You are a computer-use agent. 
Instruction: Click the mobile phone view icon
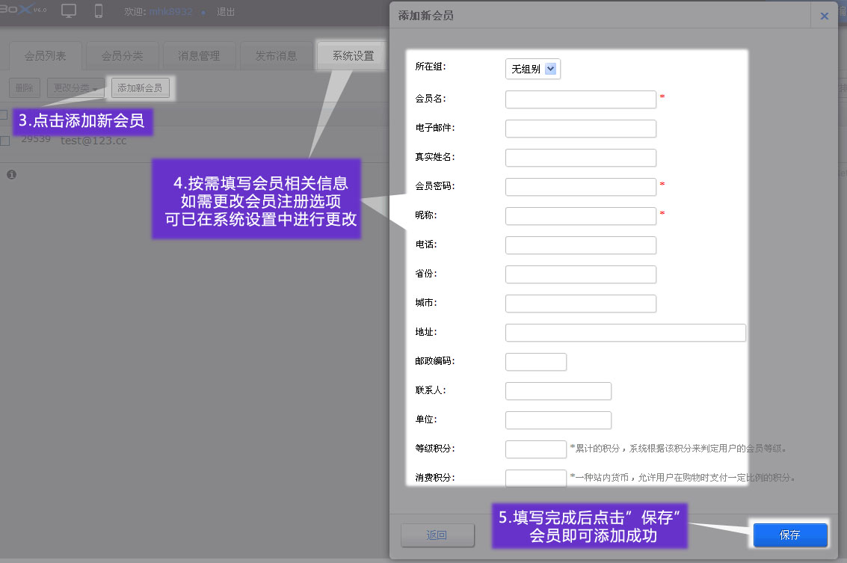pyautogui.click(x=99, y=11)
